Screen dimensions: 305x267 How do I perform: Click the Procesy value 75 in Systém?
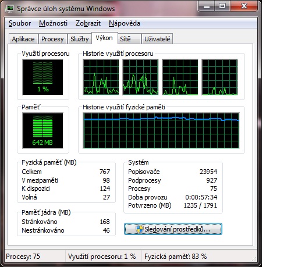coord(214,188)
